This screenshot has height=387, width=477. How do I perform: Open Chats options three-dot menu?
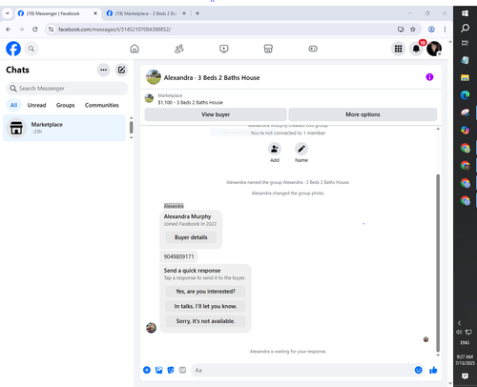(x=104, y=70)
